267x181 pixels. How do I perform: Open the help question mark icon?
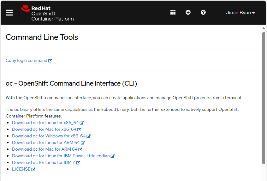pyautogui.click(x=203, y=12)
